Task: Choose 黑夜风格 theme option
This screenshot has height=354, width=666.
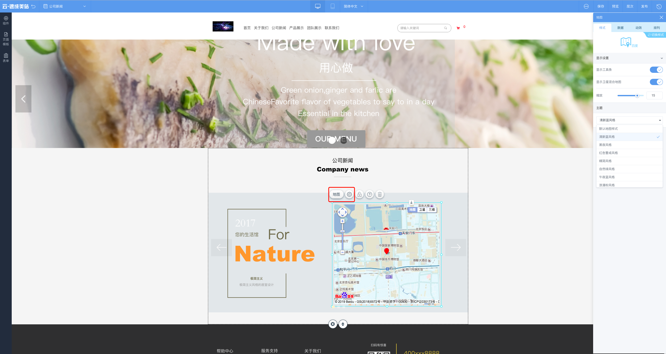Action: (629, 145)
